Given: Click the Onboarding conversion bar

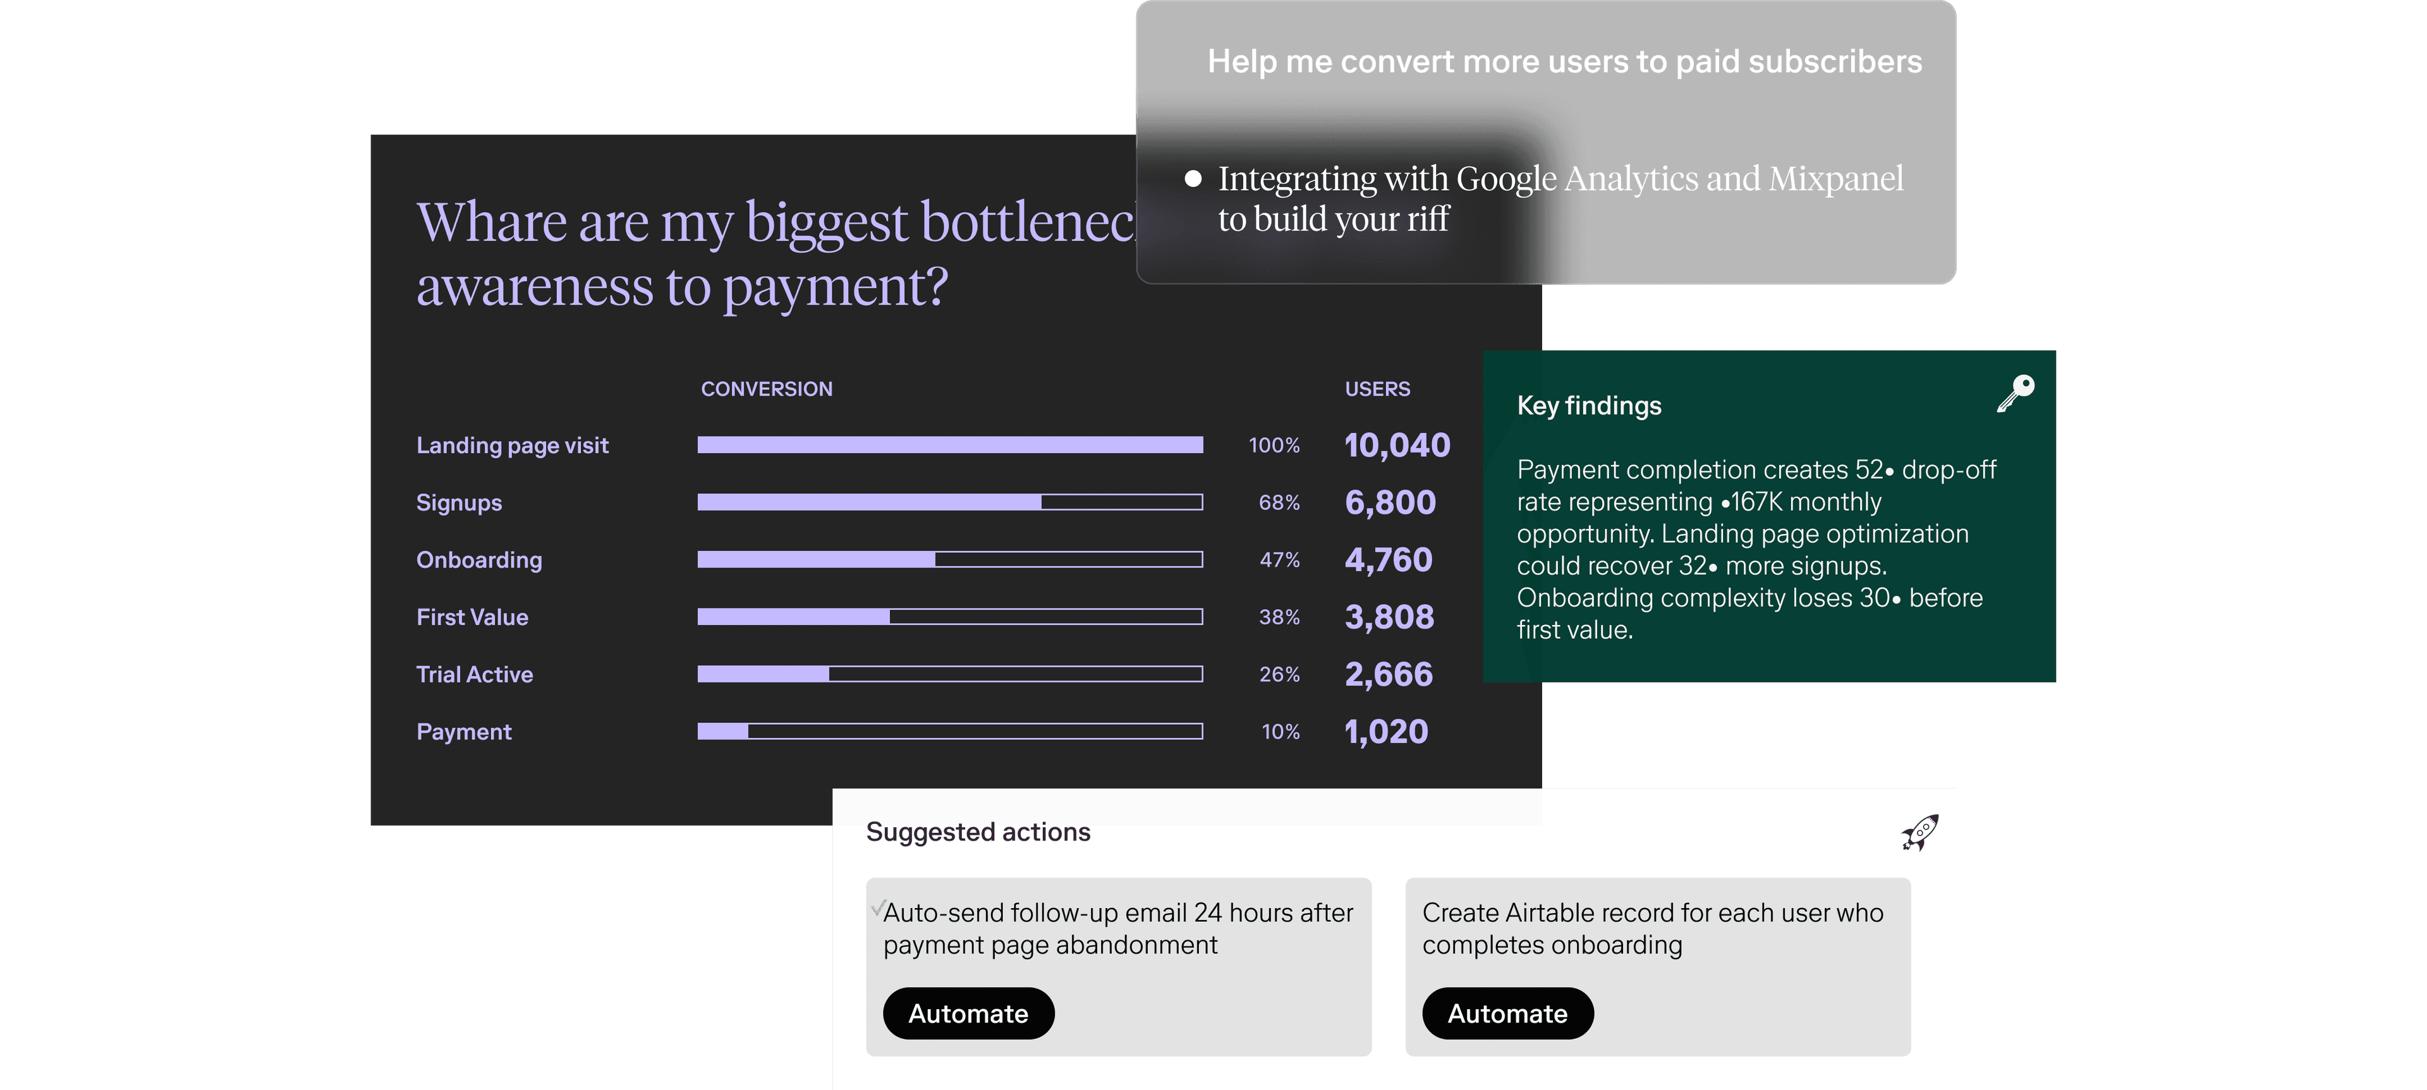Looking at the screenshot, I should [950, 560].
